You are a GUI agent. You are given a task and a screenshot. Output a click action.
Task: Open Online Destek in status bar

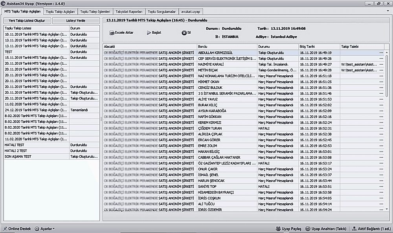click(17, 228)
